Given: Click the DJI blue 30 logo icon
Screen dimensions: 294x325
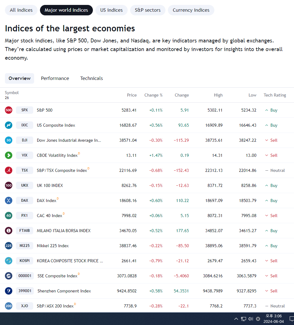Looking at the screenshot, I should click(x=9, y=140).
